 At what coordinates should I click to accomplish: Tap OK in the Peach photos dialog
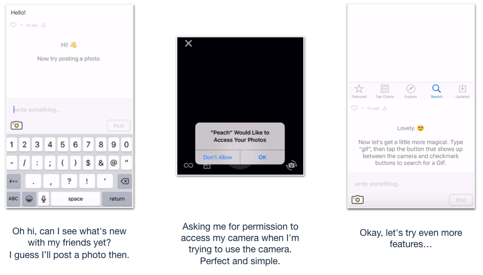[x=262, y=157]
